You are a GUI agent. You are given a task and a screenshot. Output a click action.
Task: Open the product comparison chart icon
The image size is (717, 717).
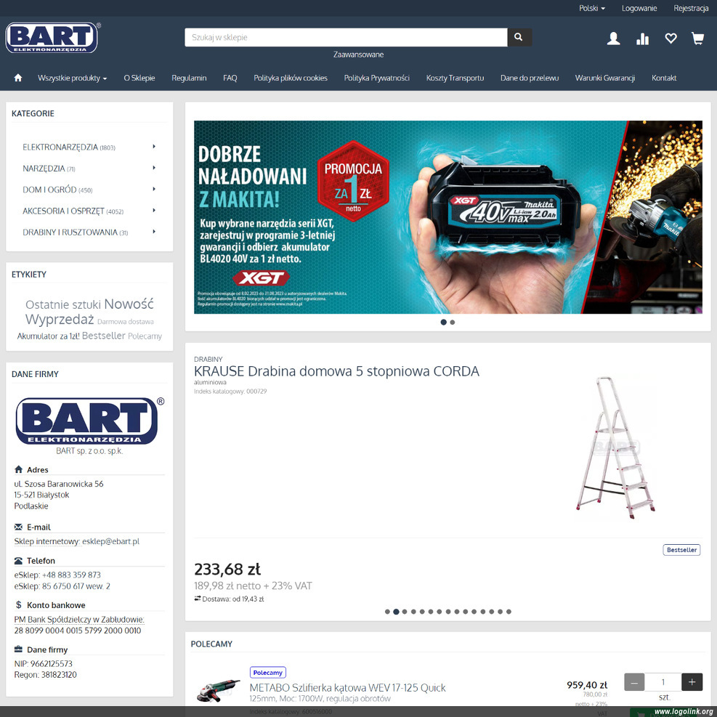coord(642,39)
